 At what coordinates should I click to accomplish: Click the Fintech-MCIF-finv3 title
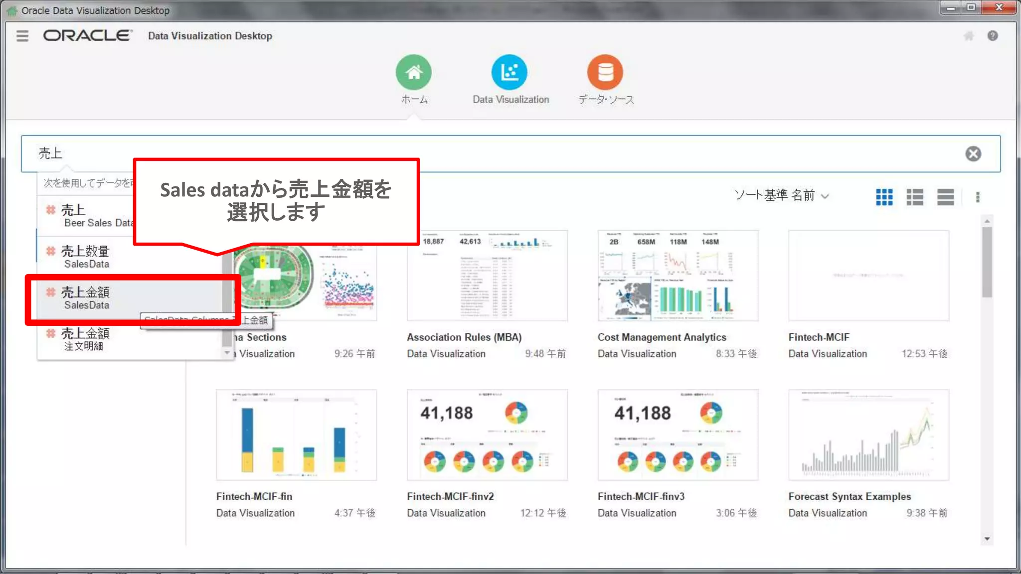pos(641,497)
